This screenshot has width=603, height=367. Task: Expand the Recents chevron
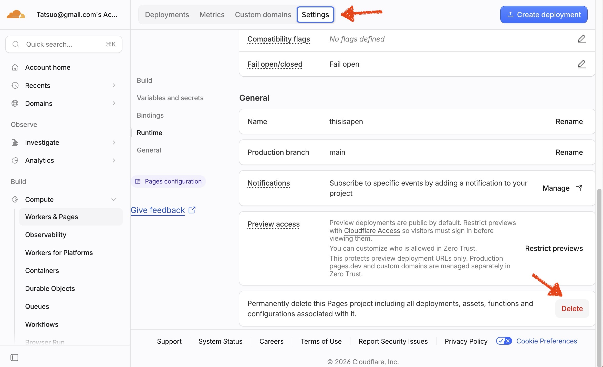[114, 85]
